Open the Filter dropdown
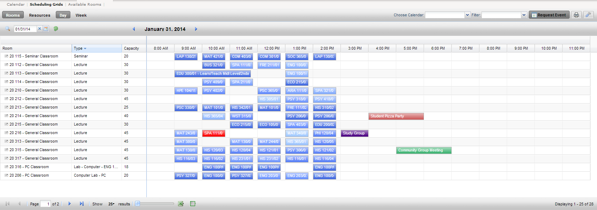597x210 pixels. click(524, 15)
